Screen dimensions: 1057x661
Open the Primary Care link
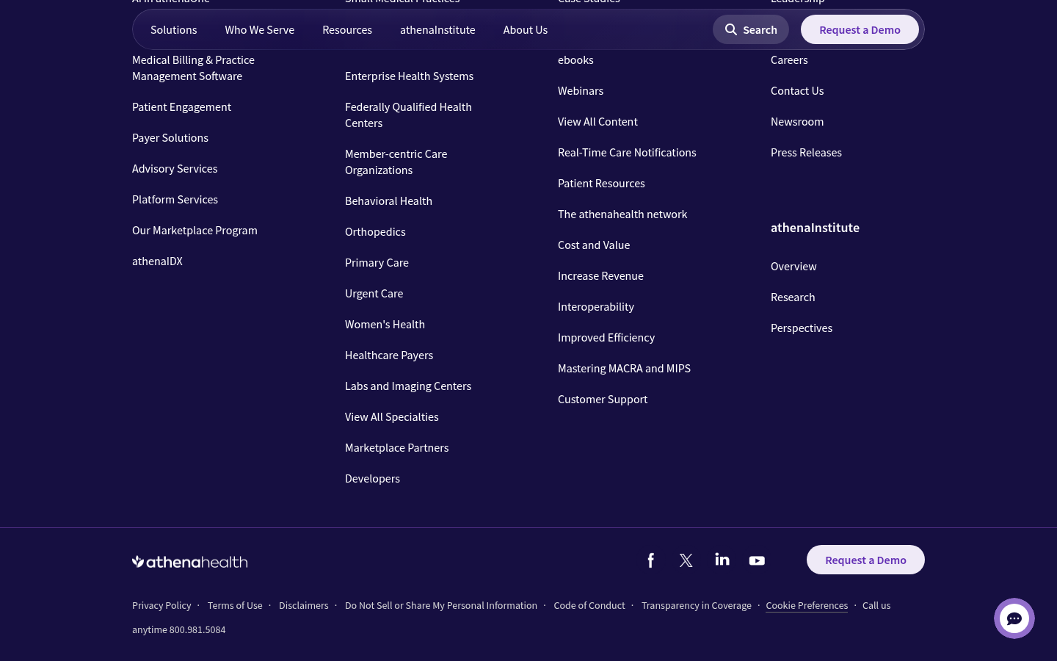click(x=377, y=262)
